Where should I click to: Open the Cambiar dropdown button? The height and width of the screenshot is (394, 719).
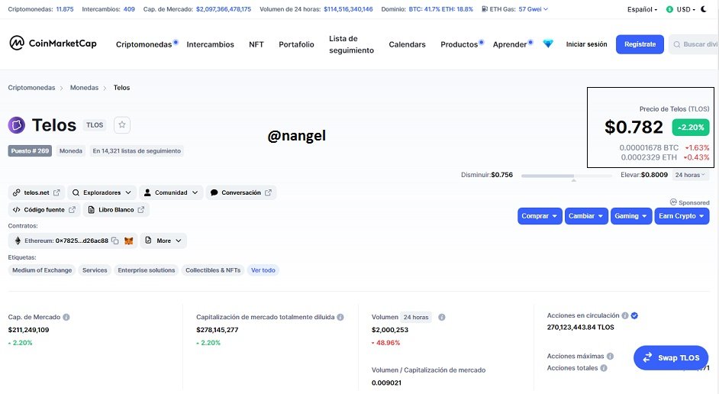click(x=586, y=216)
